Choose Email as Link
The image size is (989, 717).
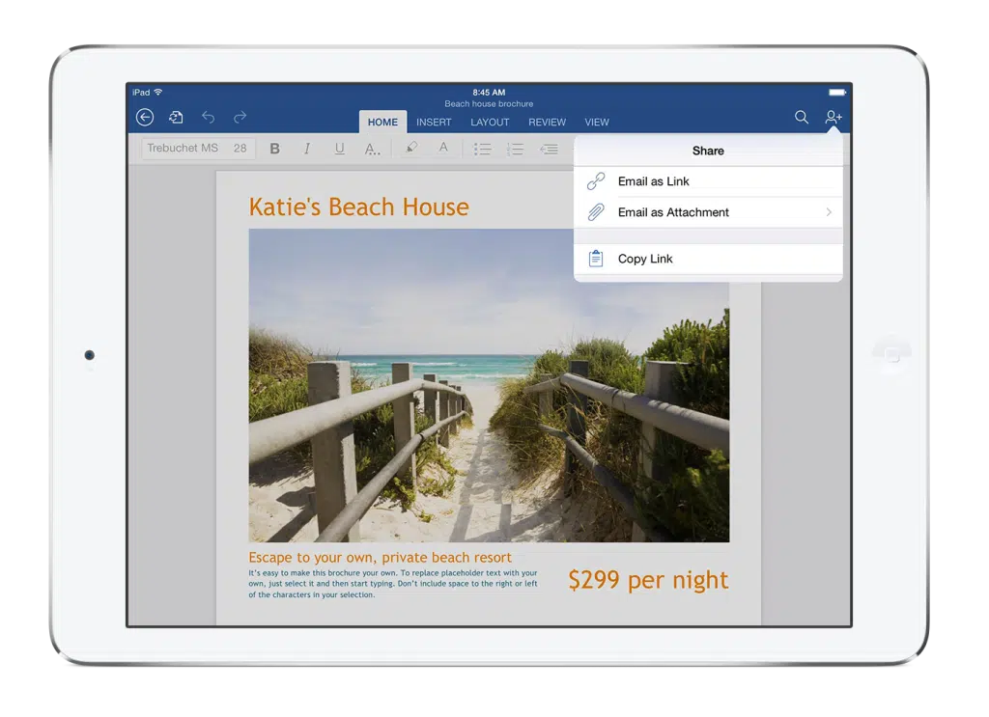coord(708,181)
